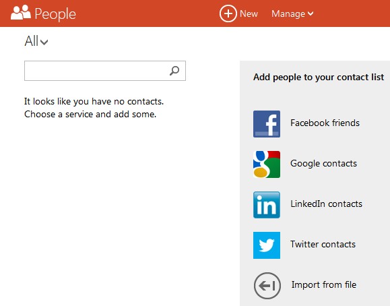
Task: Open the People app title link
Action: click(x=55, y=14)
